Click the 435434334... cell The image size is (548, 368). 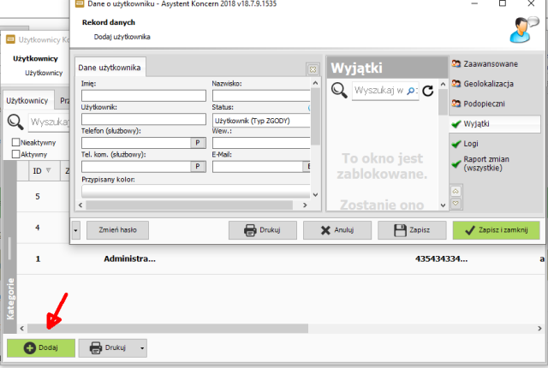(441, 258)
